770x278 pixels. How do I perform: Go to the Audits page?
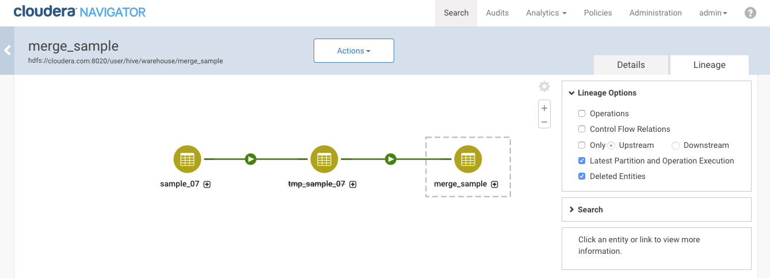[497, 13]
